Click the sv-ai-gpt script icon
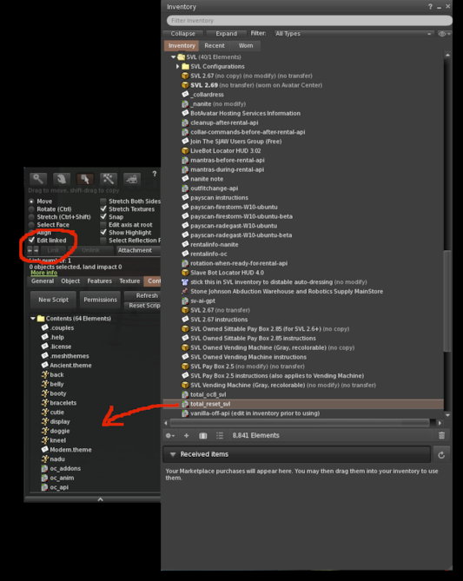 185,300
